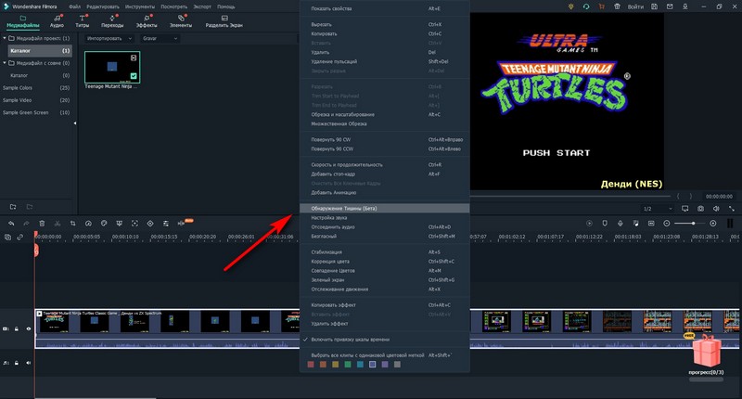Pick the red color label swatch

click(x=311, y=365)
